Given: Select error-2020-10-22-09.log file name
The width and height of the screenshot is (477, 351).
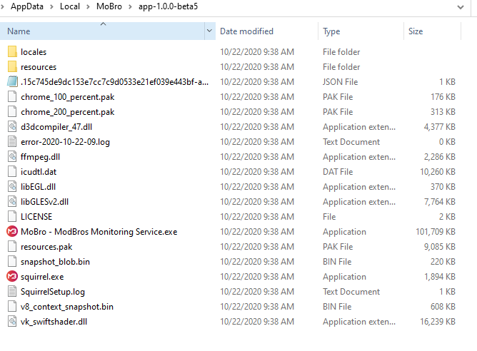Looking at the screenshot, I should (65, 142).
